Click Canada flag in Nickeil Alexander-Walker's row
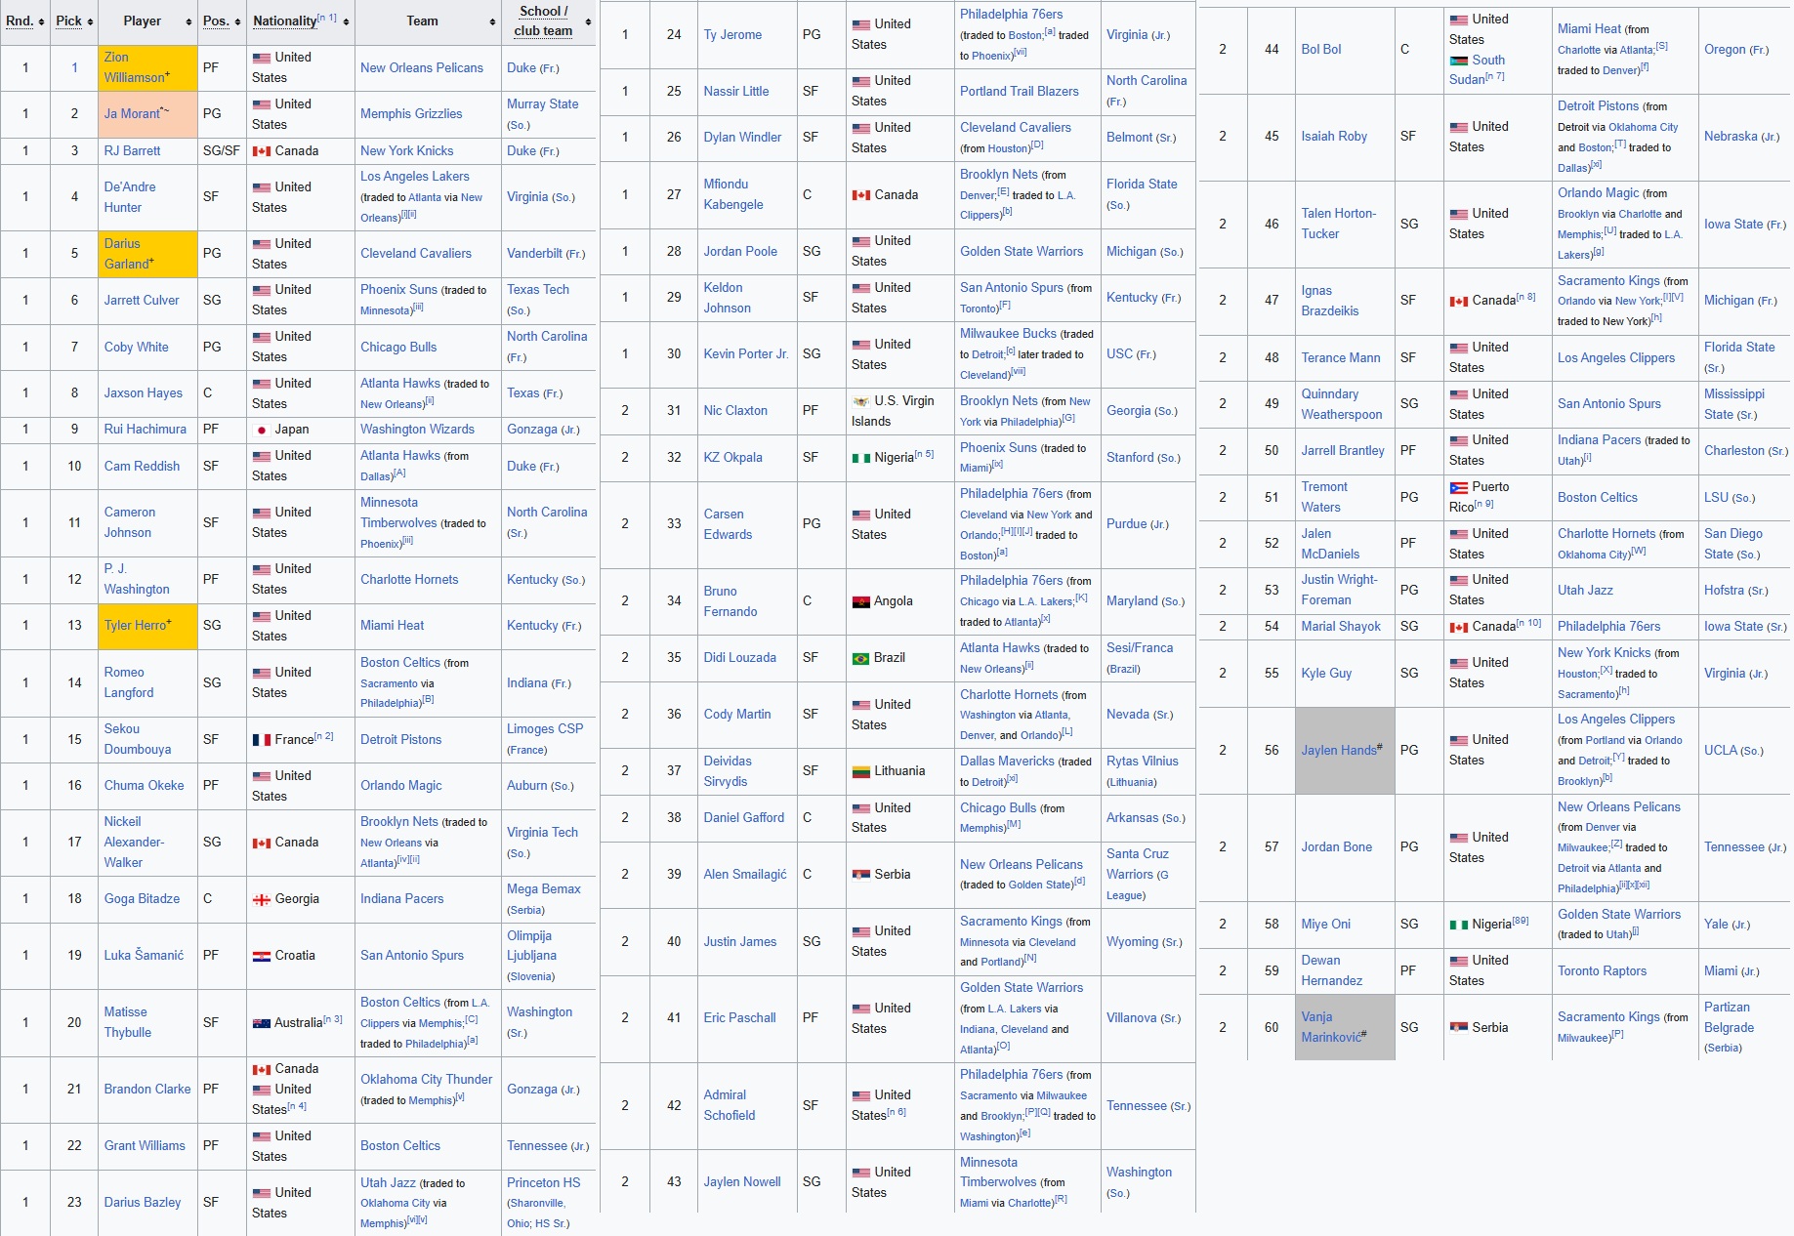 261,843
